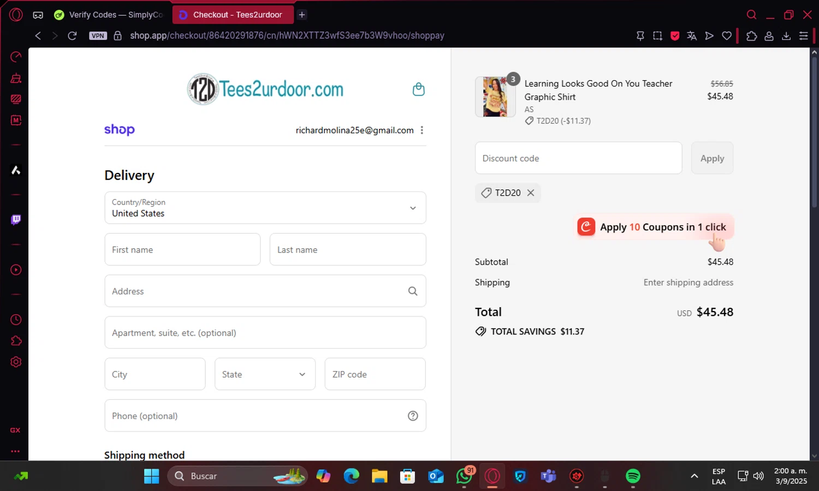The height and width of the screenshot is (491, 819).
Task: Focus the Last name field
Action: 348,249
